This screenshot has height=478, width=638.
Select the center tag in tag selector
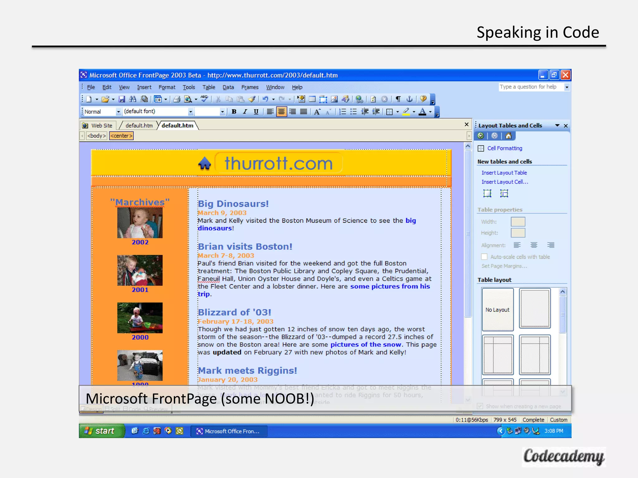coord(121,136)
